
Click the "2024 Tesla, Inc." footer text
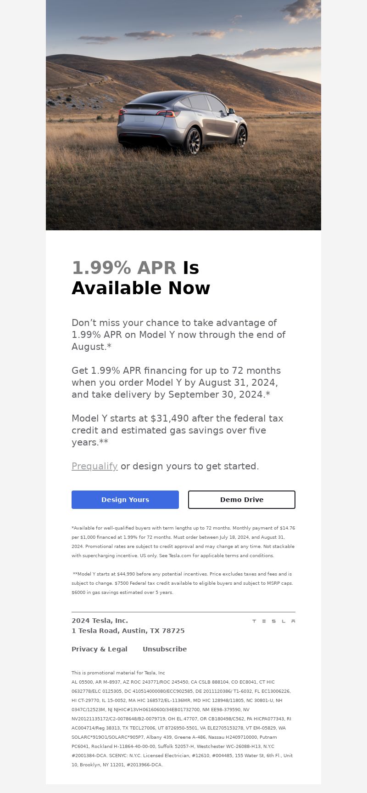100,621
